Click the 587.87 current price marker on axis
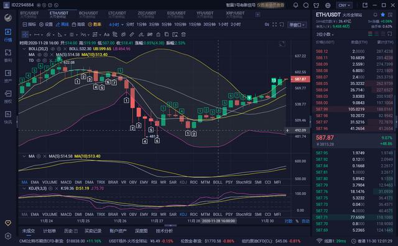Screen dimensions: 398x246 [x=300, y=79]
